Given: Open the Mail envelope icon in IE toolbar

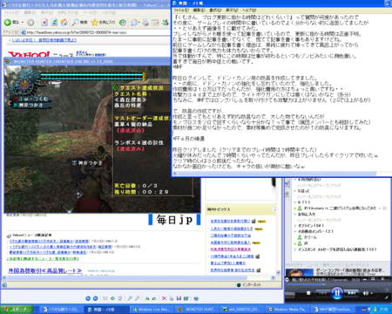Looking at the screenshot, I should [x=134, y=23].
